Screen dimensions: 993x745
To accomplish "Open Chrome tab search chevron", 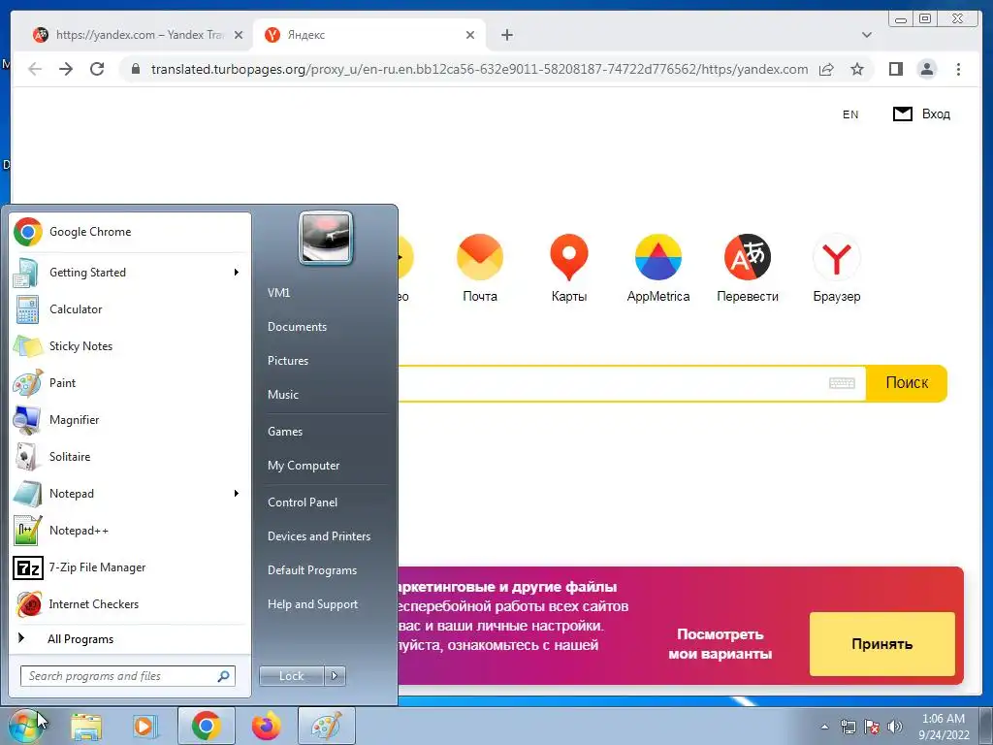I will [867, 35].
